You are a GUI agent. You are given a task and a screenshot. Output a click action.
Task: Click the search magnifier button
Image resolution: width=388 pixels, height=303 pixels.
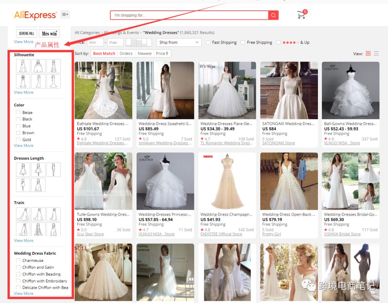(x=273, y=15)
